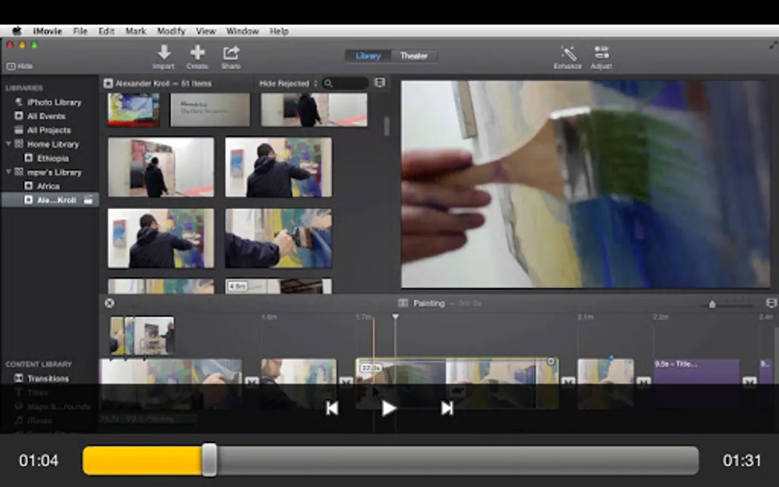Toggle the Hide sidebar button

(x=19, y=66)
